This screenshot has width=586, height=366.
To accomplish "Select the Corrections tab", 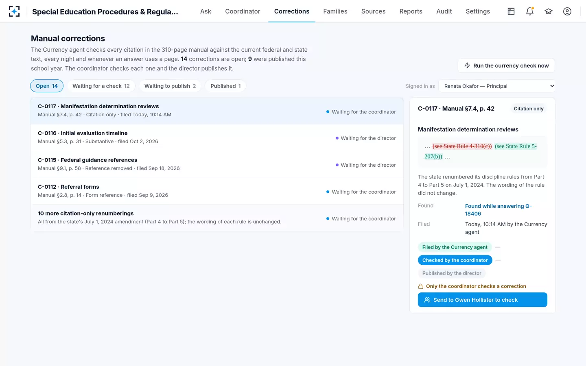I will (292, 11).
